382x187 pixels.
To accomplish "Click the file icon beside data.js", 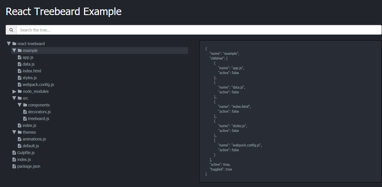I will click(x=19, y=64).
